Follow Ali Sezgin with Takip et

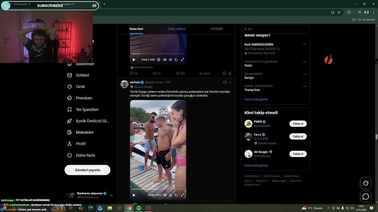[298, 154]
